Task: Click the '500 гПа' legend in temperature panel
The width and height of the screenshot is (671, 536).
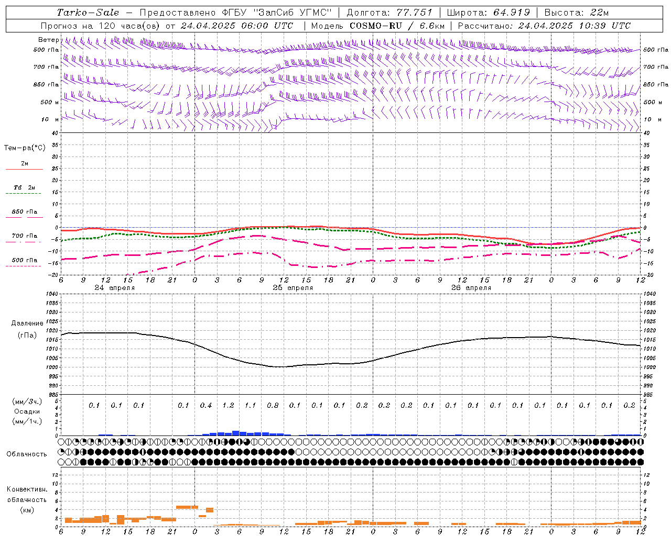Action: tap(25, 260)
